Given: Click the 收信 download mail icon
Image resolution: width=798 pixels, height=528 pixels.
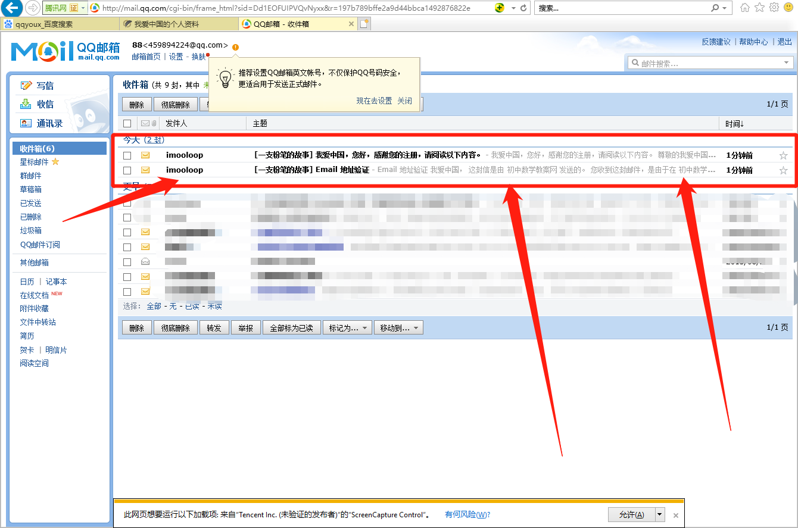Looking at the screenshot, I should tap(26, 104).
